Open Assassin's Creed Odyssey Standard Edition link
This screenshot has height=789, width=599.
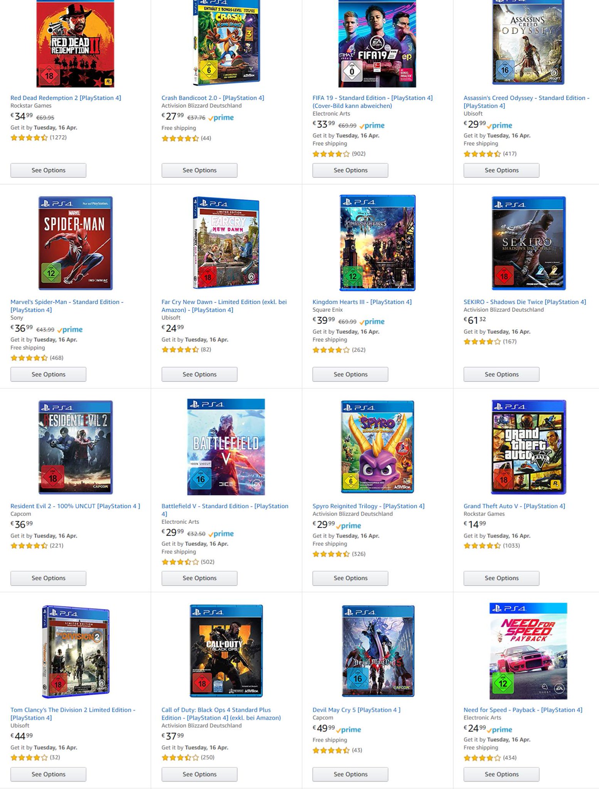tap(526, 102)
